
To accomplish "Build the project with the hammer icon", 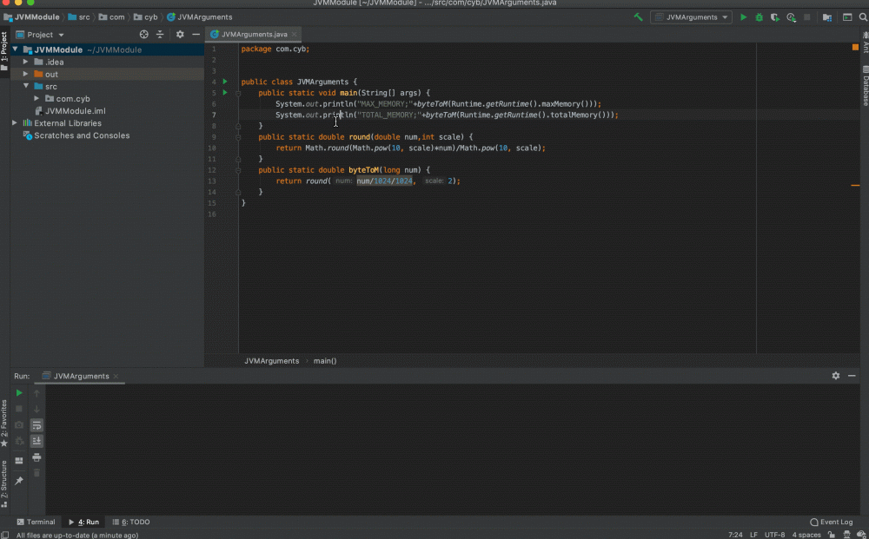I will [x=639, y=17].
